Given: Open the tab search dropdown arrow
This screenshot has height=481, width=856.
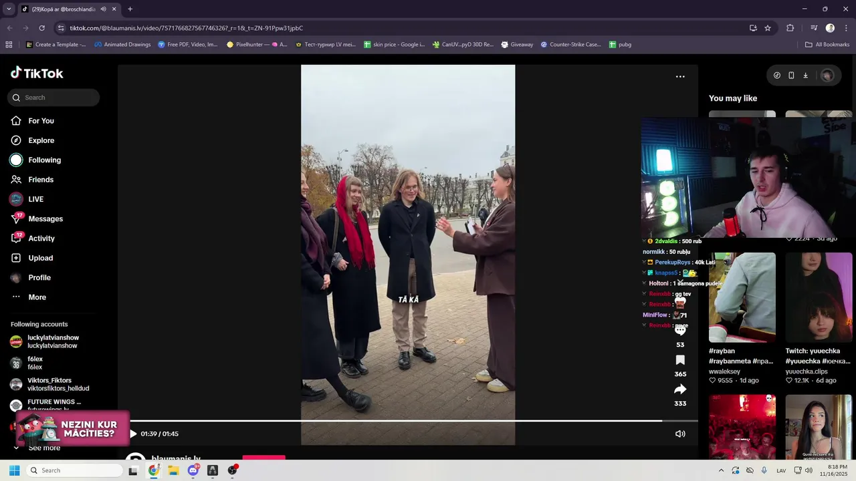Looking at the screenshot, I should [x=9, y=9].
